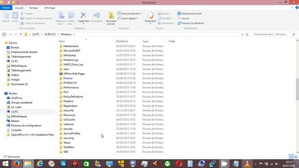Select the Microsoft.NET folder
Screen dimensions: 299x168
coord(71,51)
